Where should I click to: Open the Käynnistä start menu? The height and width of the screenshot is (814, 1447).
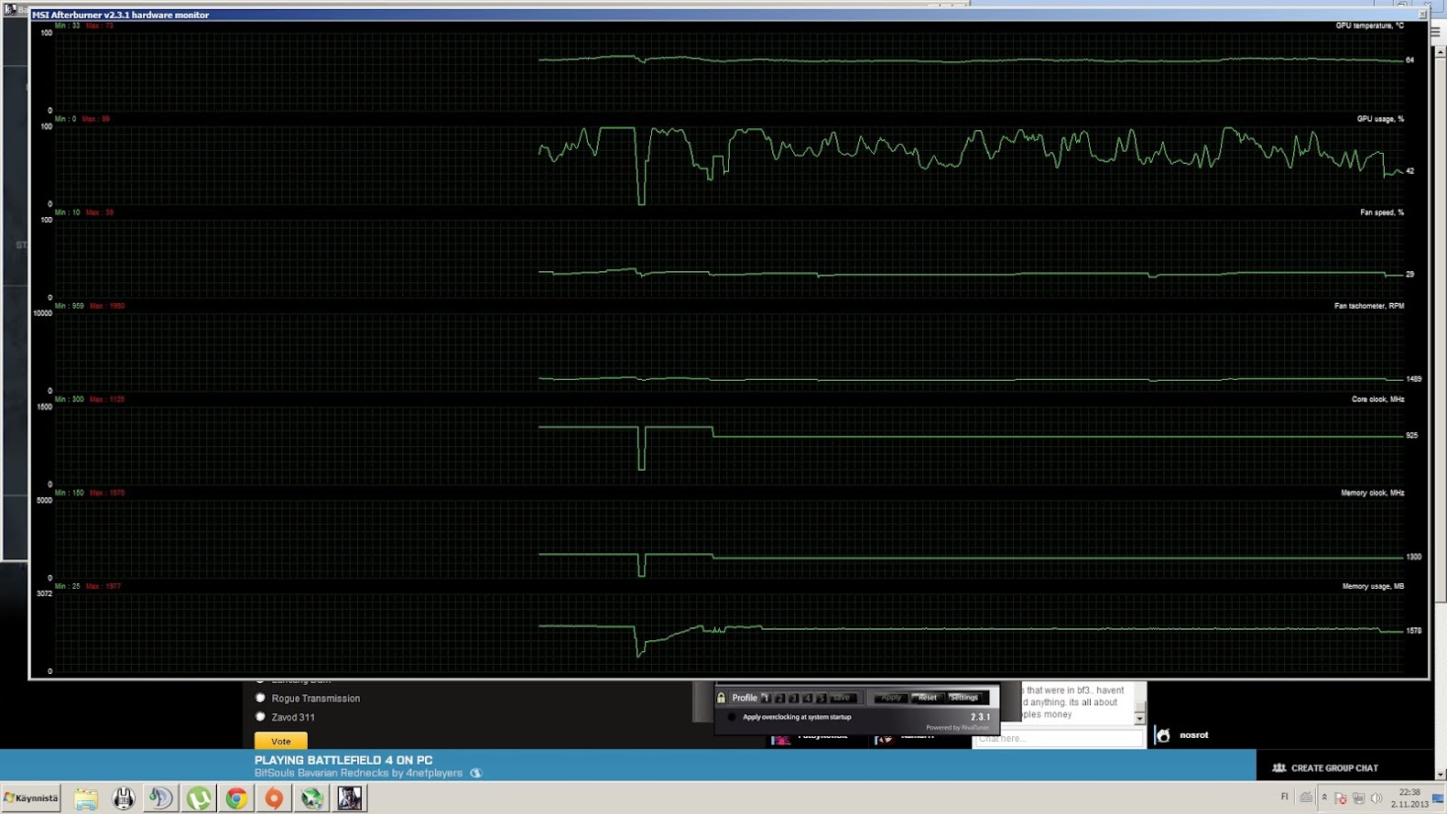(x=31, y=798)
